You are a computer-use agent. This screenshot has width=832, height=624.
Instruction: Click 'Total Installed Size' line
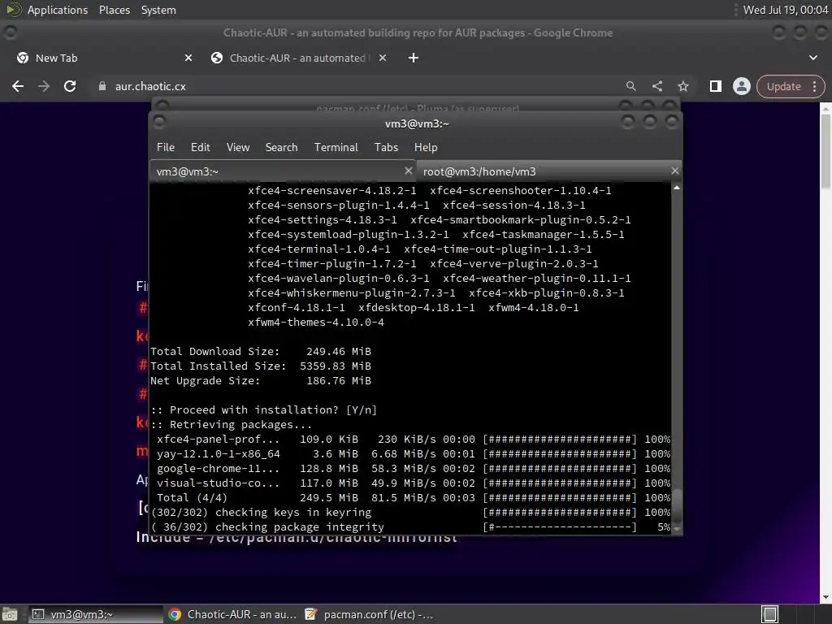261,366
